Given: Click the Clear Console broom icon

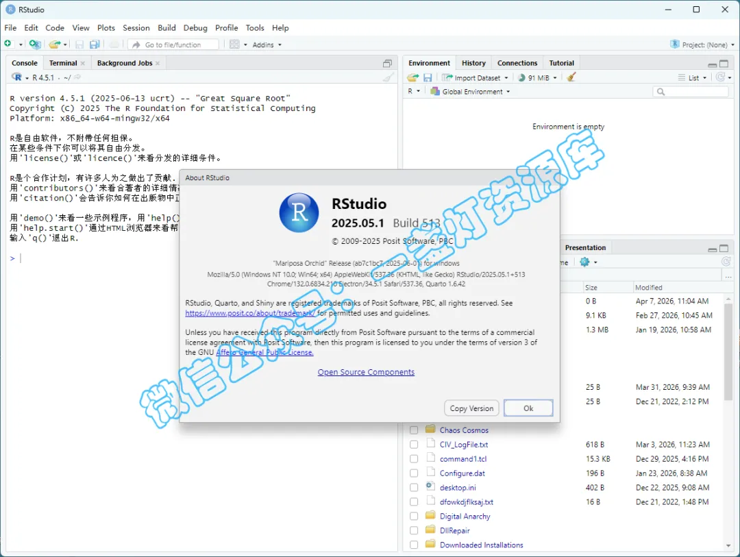Looking at the screenshot, I should tap(388, 77).
